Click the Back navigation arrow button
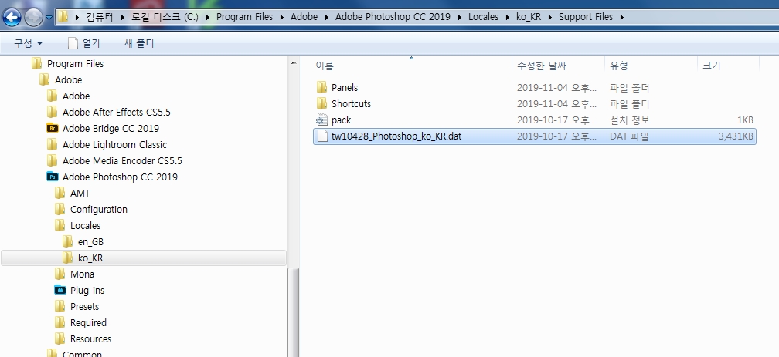The width and height of the screenshot is (779, 357). coord(12,18)
